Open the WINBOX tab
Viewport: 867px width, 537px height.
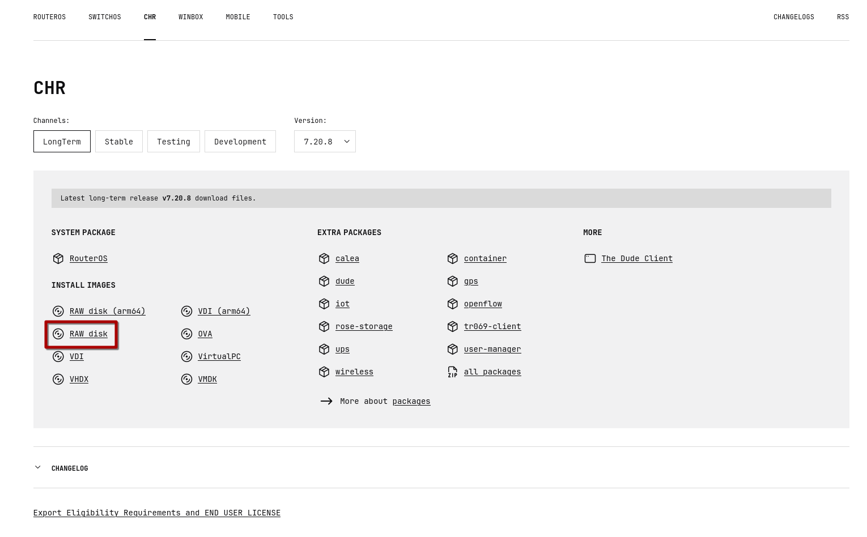[190, 17]
